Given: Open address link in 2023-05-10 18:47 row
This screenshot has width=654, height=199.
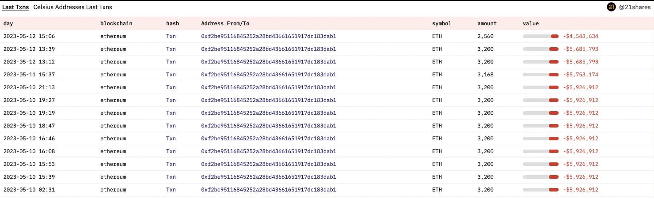Looking at the screenshot, I should coord(268,126).
